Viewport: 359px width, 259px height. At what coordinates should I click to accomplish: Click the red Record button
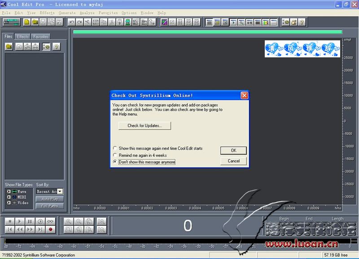coord(50,229)
